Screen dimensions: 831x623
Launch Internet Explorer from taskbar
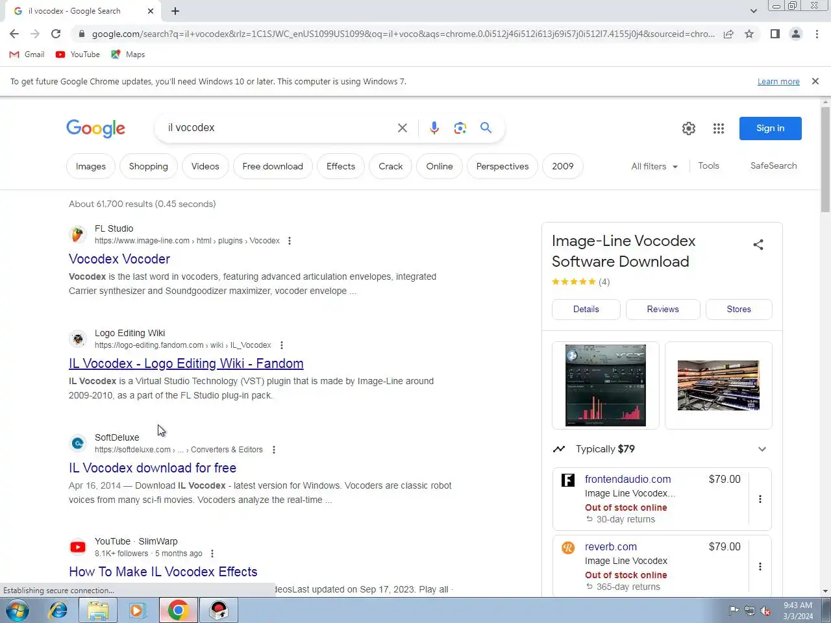(58, 611)
